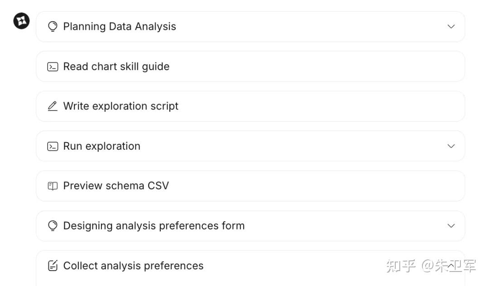Click the 知乎 watermark logo text
Viewport: 489px width, 286px height.
point(401,266)
